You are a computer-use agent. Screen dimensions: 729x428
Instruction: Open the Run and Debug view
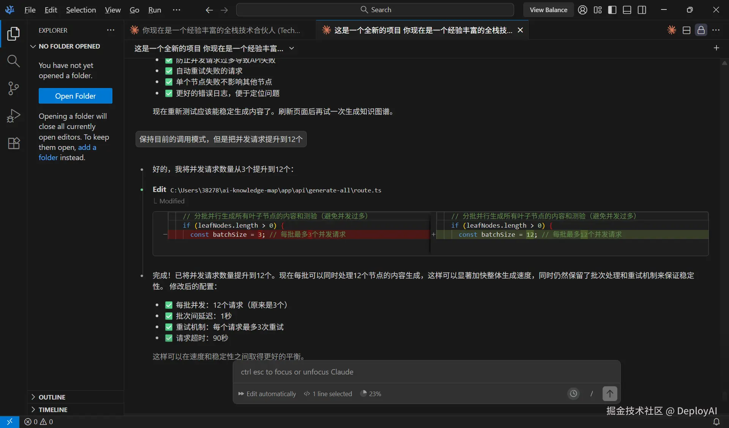(x=14, y=115)
